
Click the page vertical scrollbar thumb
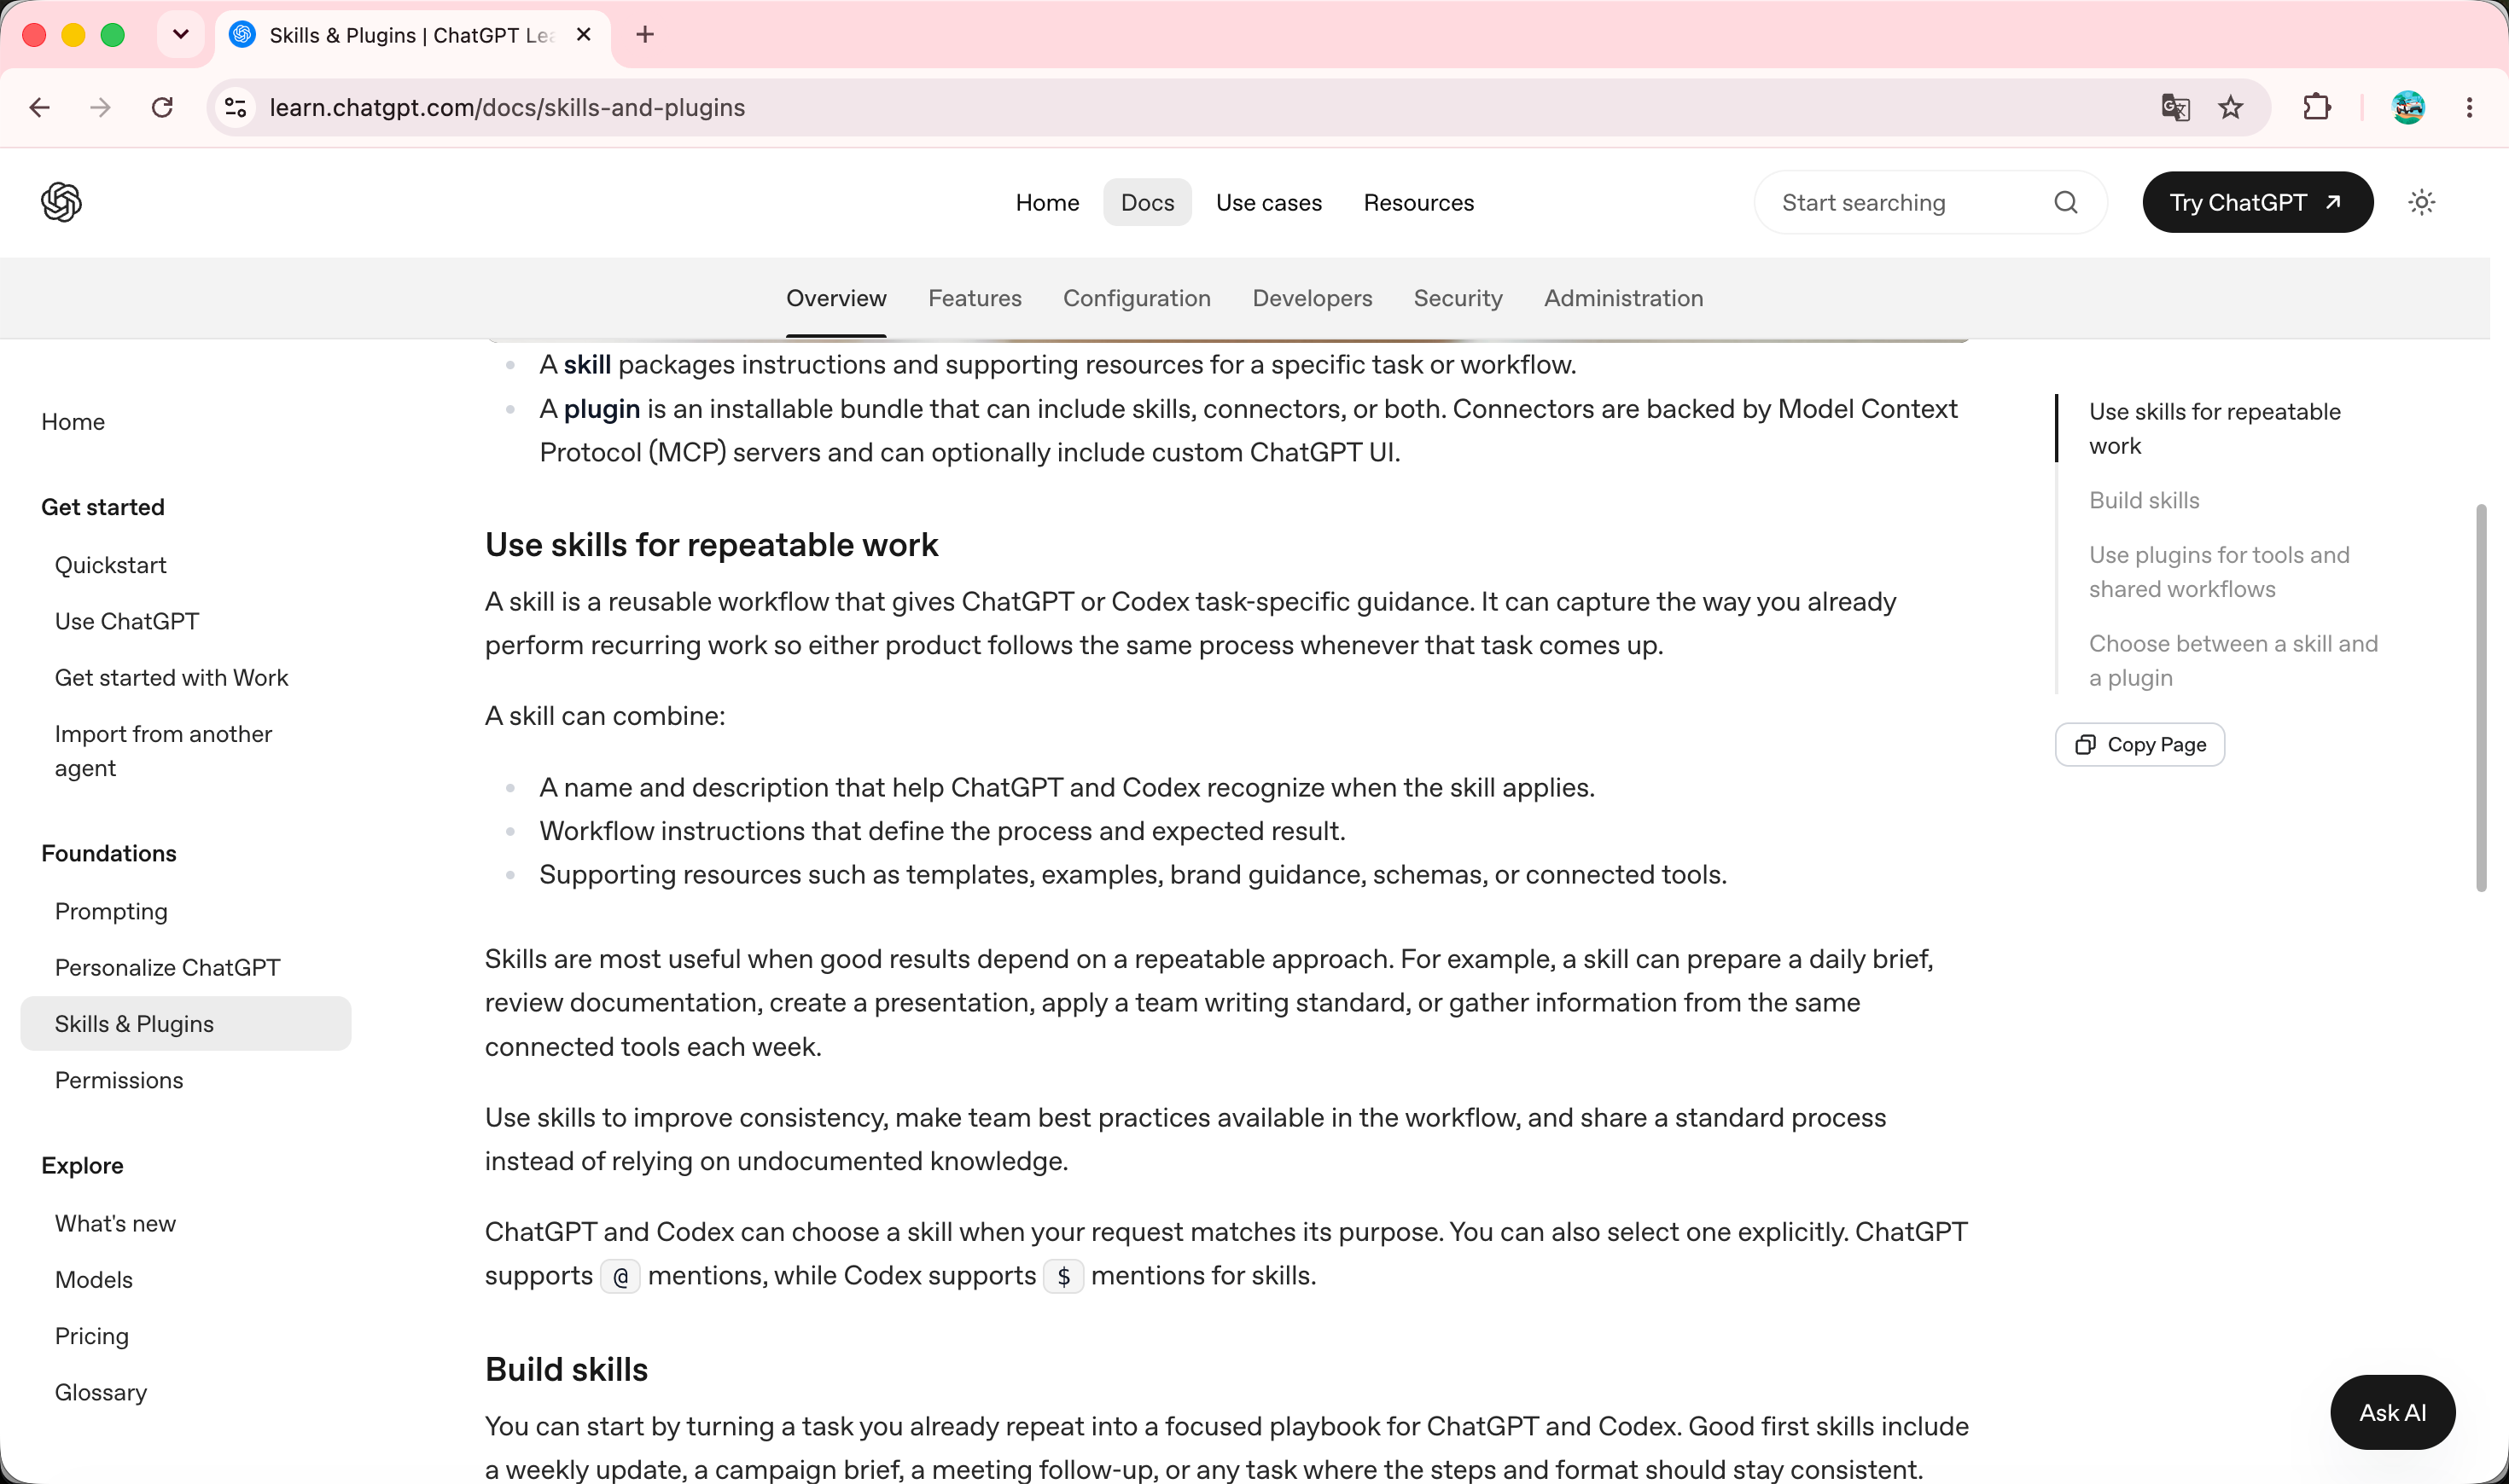click(x=2480, y=698)
